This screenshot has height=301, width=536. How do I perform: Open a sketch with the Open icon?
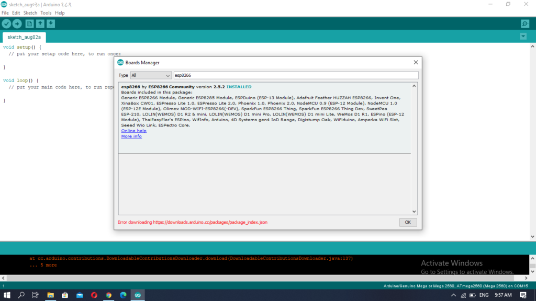pyautogui.click(x=40, y=24)
